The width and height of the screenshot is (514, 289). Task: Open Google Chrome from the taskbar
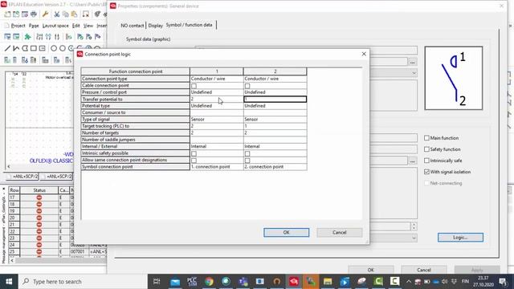pos(209,282)
